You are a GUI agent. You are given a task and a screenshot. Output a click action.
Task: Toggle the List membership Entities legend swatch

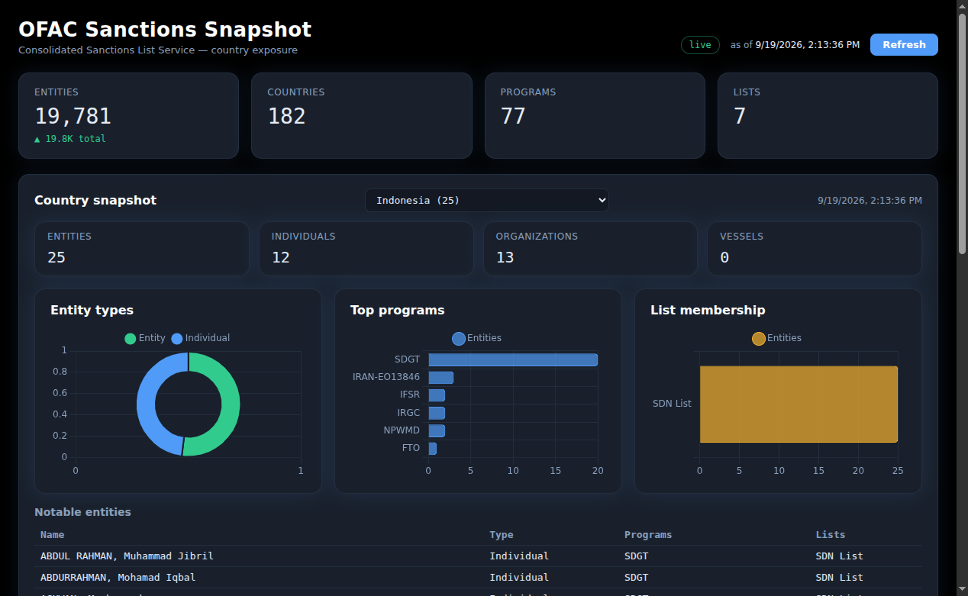[x=758, y=338]
